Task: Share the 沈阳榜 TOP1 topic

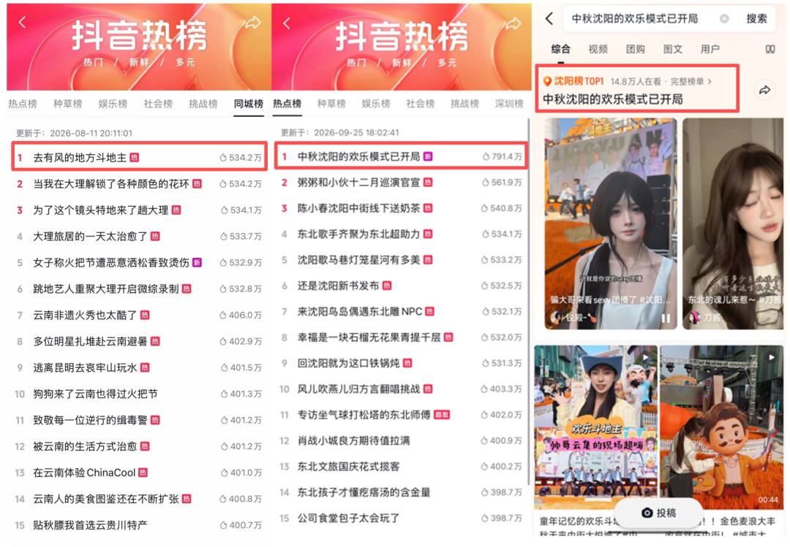Action: 765,90
